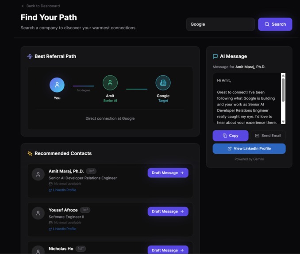Click external link icon on View LinkedIn Profile

coord(229,148)
